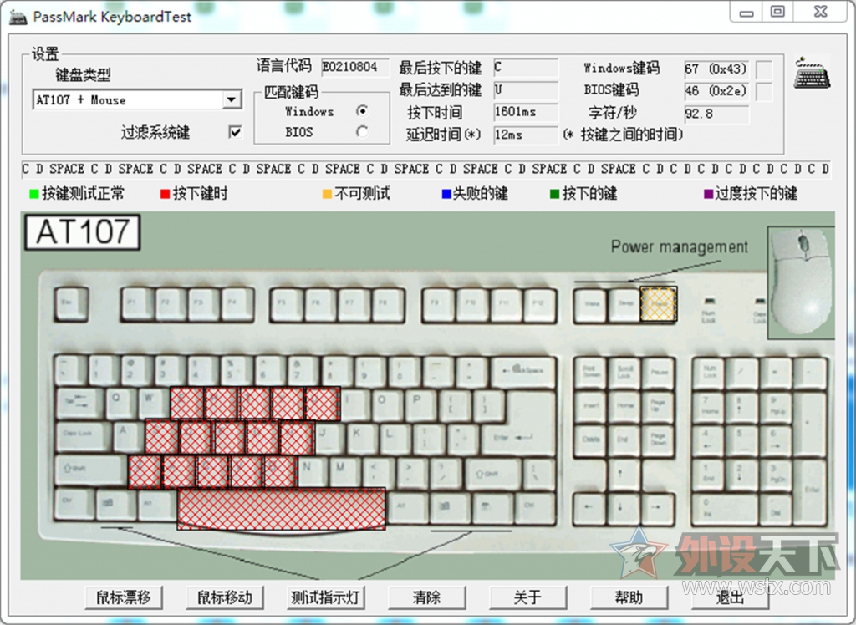The height and width of the screenshot is (625, 856).
Task: Click the J key on keyboard image
Action: (329, 438)
